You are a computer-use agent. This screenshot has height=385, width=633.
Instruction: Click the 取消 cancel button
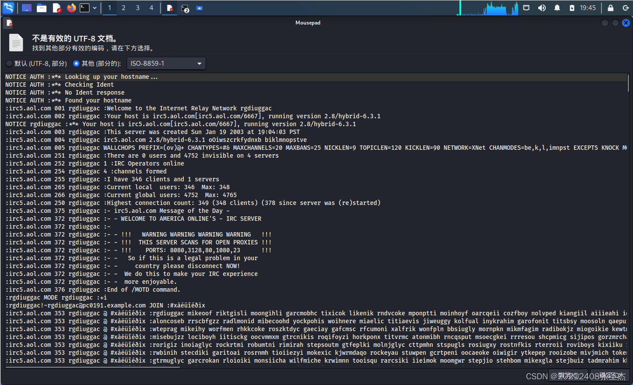point(569,376)
